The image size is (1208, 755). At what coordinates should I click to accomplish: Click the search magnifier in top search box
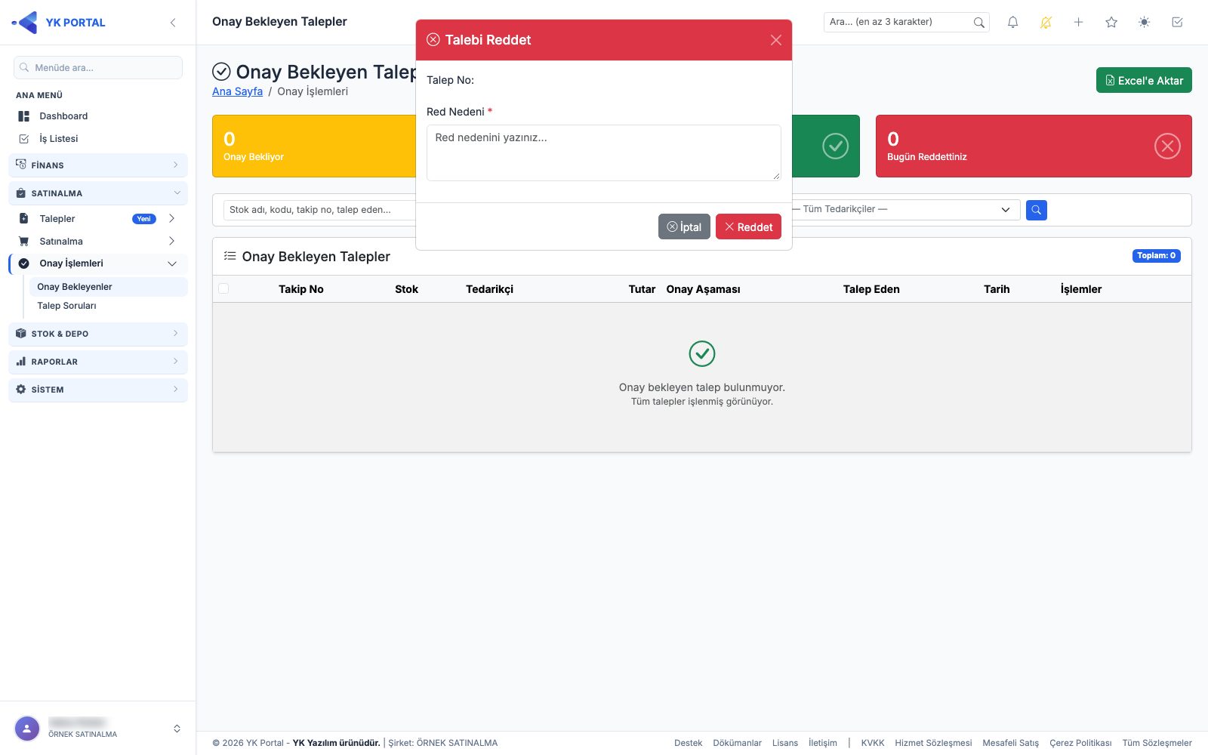tap(979, 23)
